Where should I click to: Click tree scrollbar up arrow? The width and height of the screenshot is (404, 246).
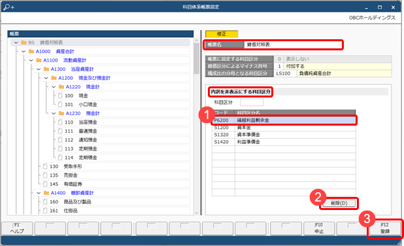(197, 40)
